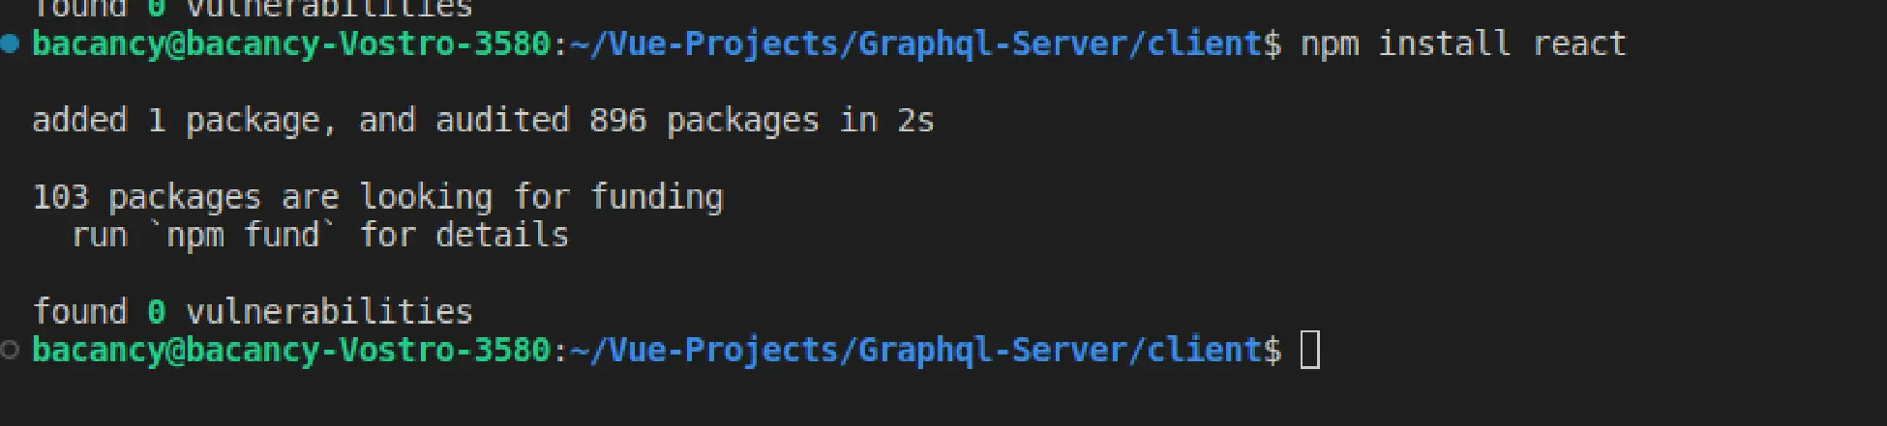Viewport: 1887px width, 426px height.
Task: Click the blue filled command decoration dot
Action: (10, 43)
